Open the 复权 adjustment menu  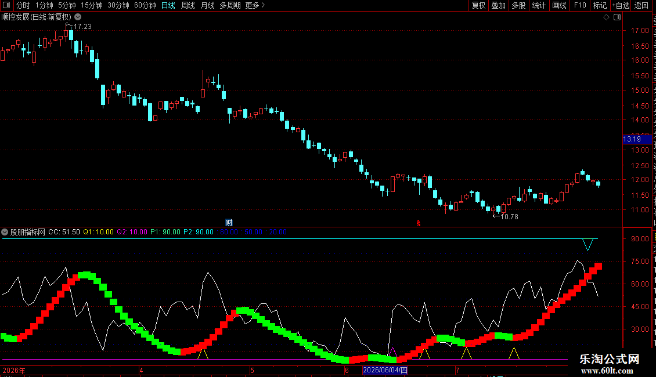coord(478,5)
